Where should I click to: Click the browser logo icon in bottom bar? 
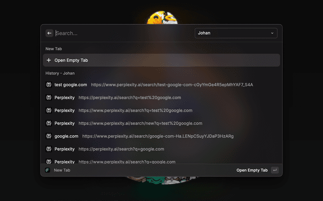click(47, 170)
